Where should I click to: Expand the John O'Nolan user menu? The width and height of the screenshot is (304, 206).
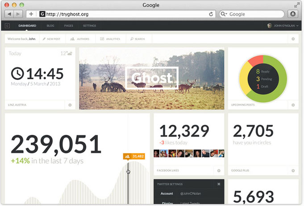click(x=283, y=25)
